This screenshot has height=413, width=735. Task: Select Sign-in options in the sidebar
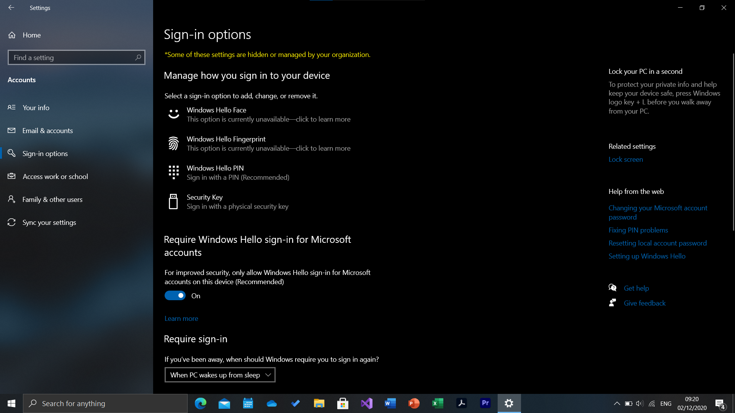click(77, 153)
